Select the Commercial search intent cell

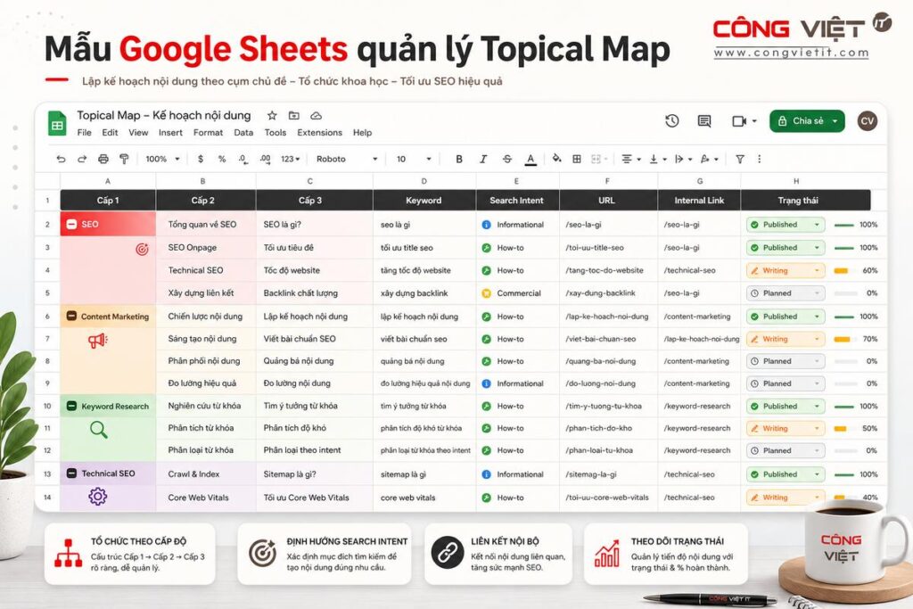click(518, 292)
